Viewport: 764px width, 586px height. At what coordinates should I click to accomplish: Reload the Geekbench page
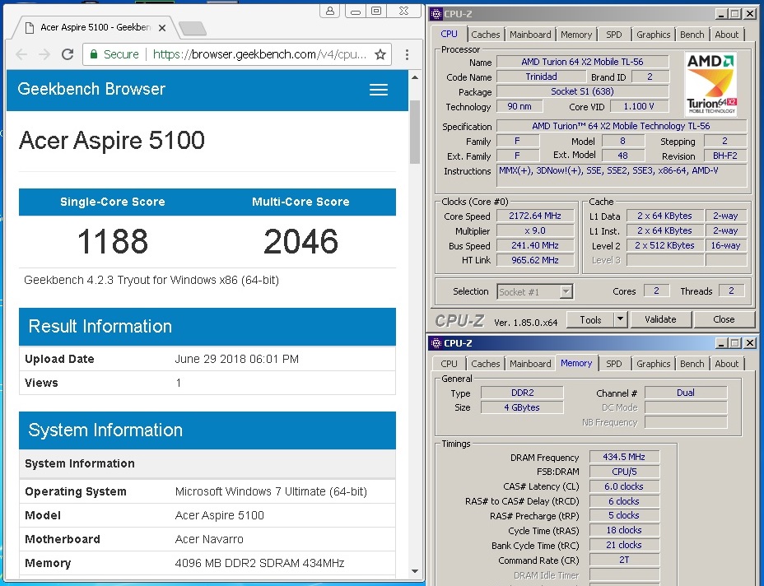[x=68, y=54]
